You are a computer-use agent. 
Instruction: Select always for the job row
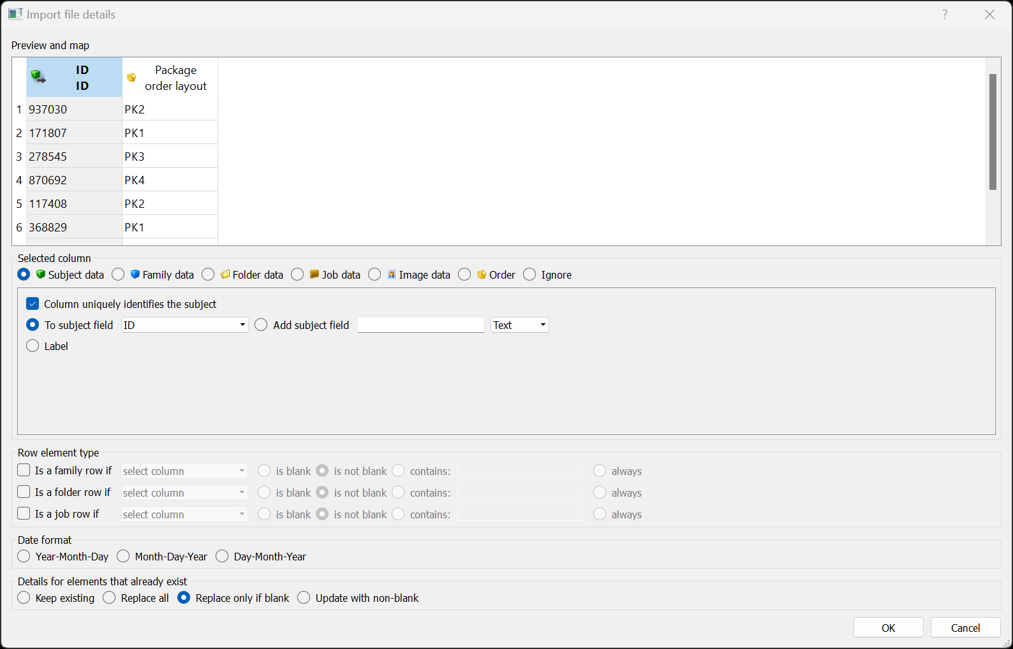(x=600, y=514)
